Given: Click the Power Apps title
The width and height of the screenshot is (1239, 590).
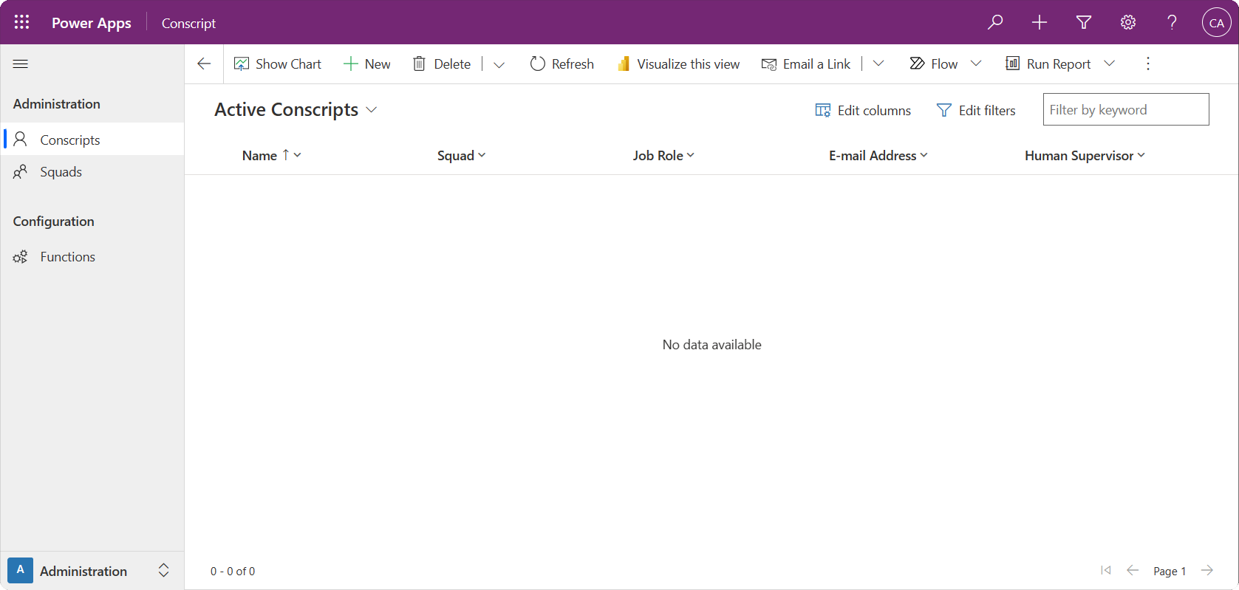Looking at the screenshot, I should [92, 23].
